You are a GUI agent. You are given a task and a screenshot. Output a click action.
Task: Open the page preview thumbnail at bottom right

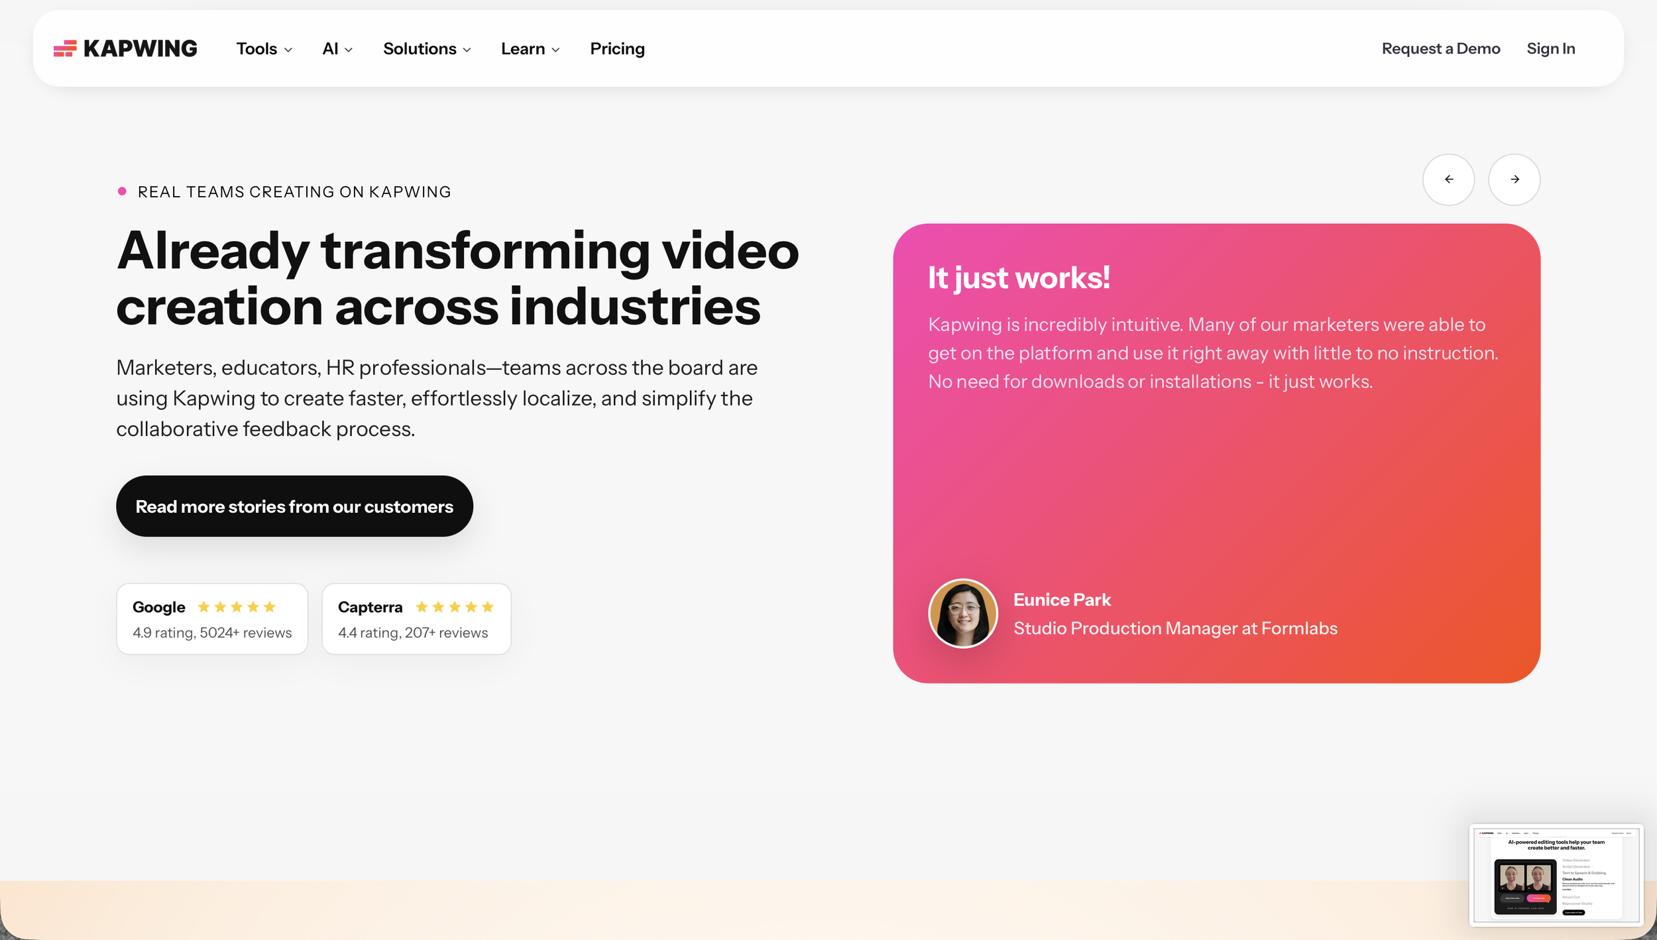[x=1556, y=874]
